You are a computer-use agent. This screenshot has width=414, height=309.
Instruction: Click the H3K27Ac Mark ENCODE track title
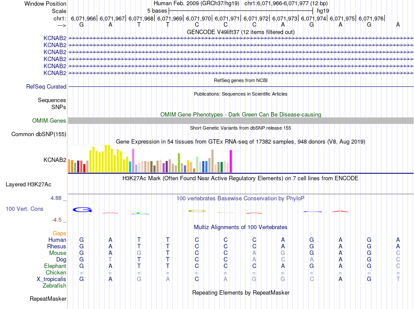click(241, 179)
